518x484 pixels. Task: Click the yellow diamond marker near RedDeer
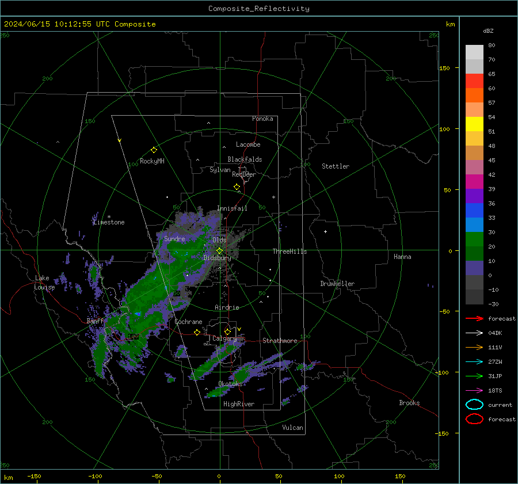pos(237,187)
